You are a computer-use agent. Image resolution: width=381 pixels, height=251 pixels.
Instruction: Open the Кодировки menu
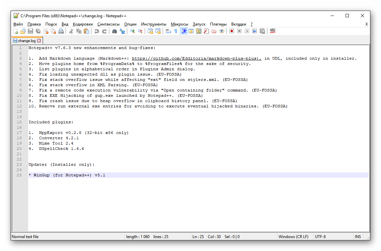[83, 24]
